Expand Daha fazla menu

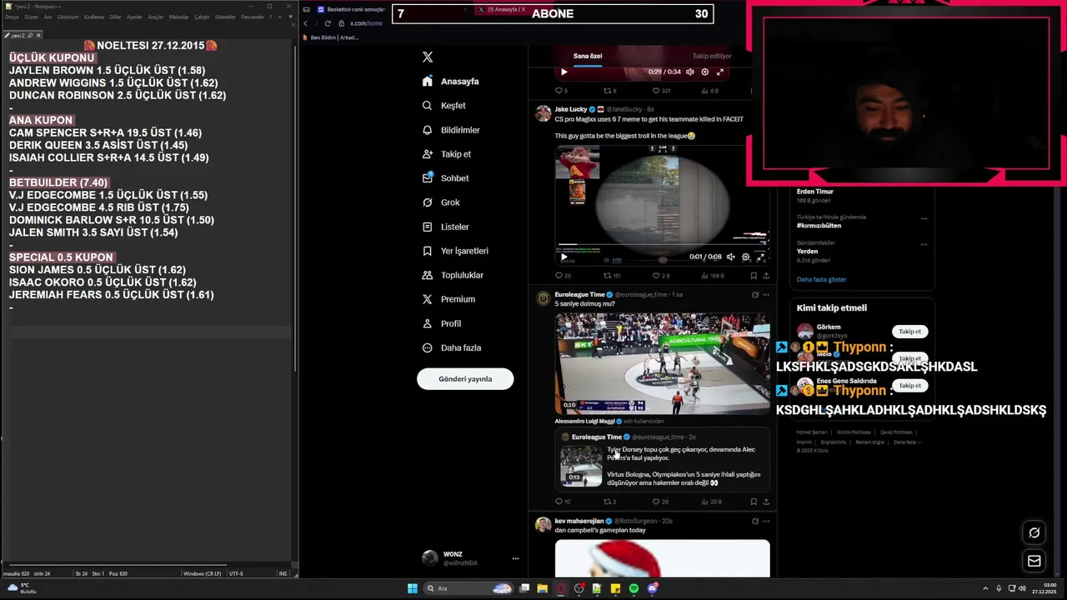(451, 347)
